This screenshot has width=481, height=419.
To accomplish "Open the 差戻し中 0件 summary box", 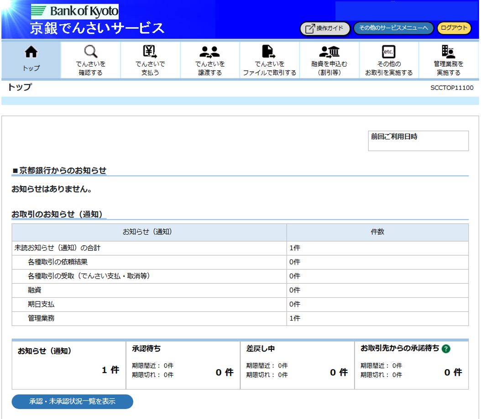I will pos(297,365).
